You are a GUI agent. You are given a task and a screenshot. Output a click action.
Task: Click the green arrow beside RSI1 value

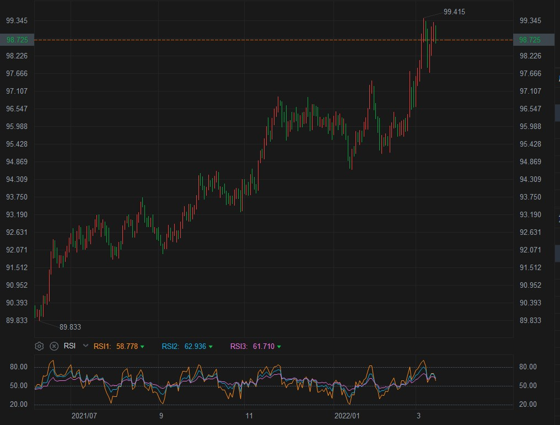[x=143, y=347]
